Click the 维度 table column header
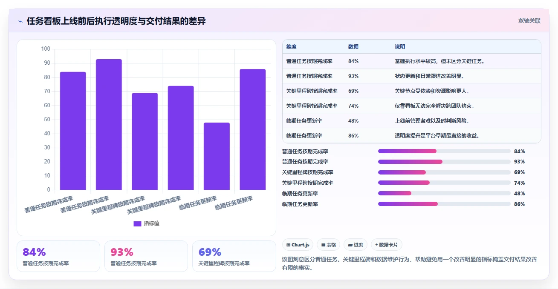This screenshot has height=289, width=558. tap(292, 47)
